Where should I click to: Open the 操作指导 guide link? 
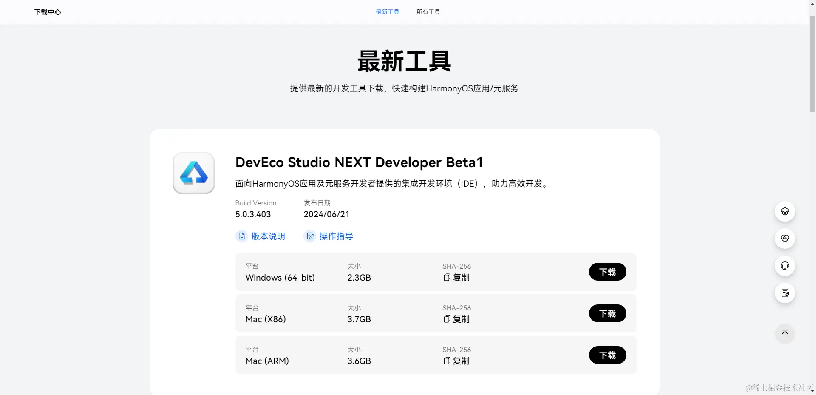[x=336, y=236]
